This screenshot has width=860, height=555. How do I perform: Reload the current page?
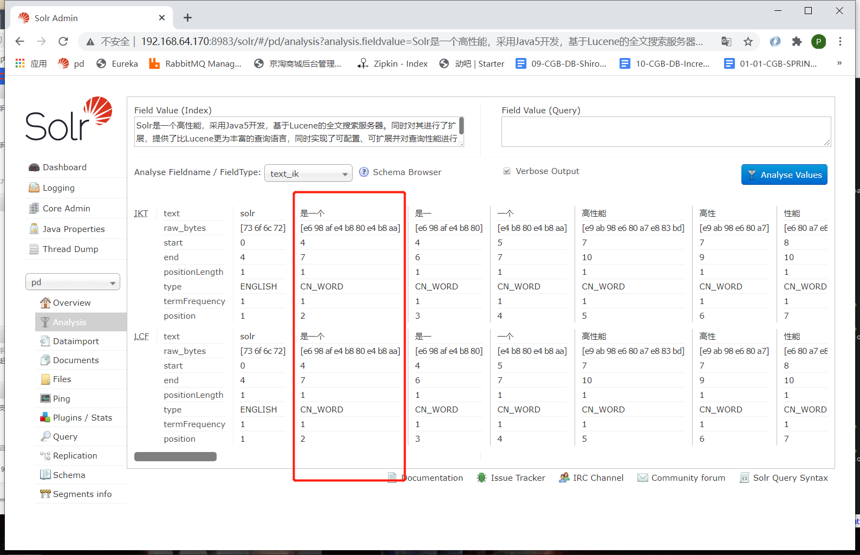pyautogui.click(x=63, y=41)
